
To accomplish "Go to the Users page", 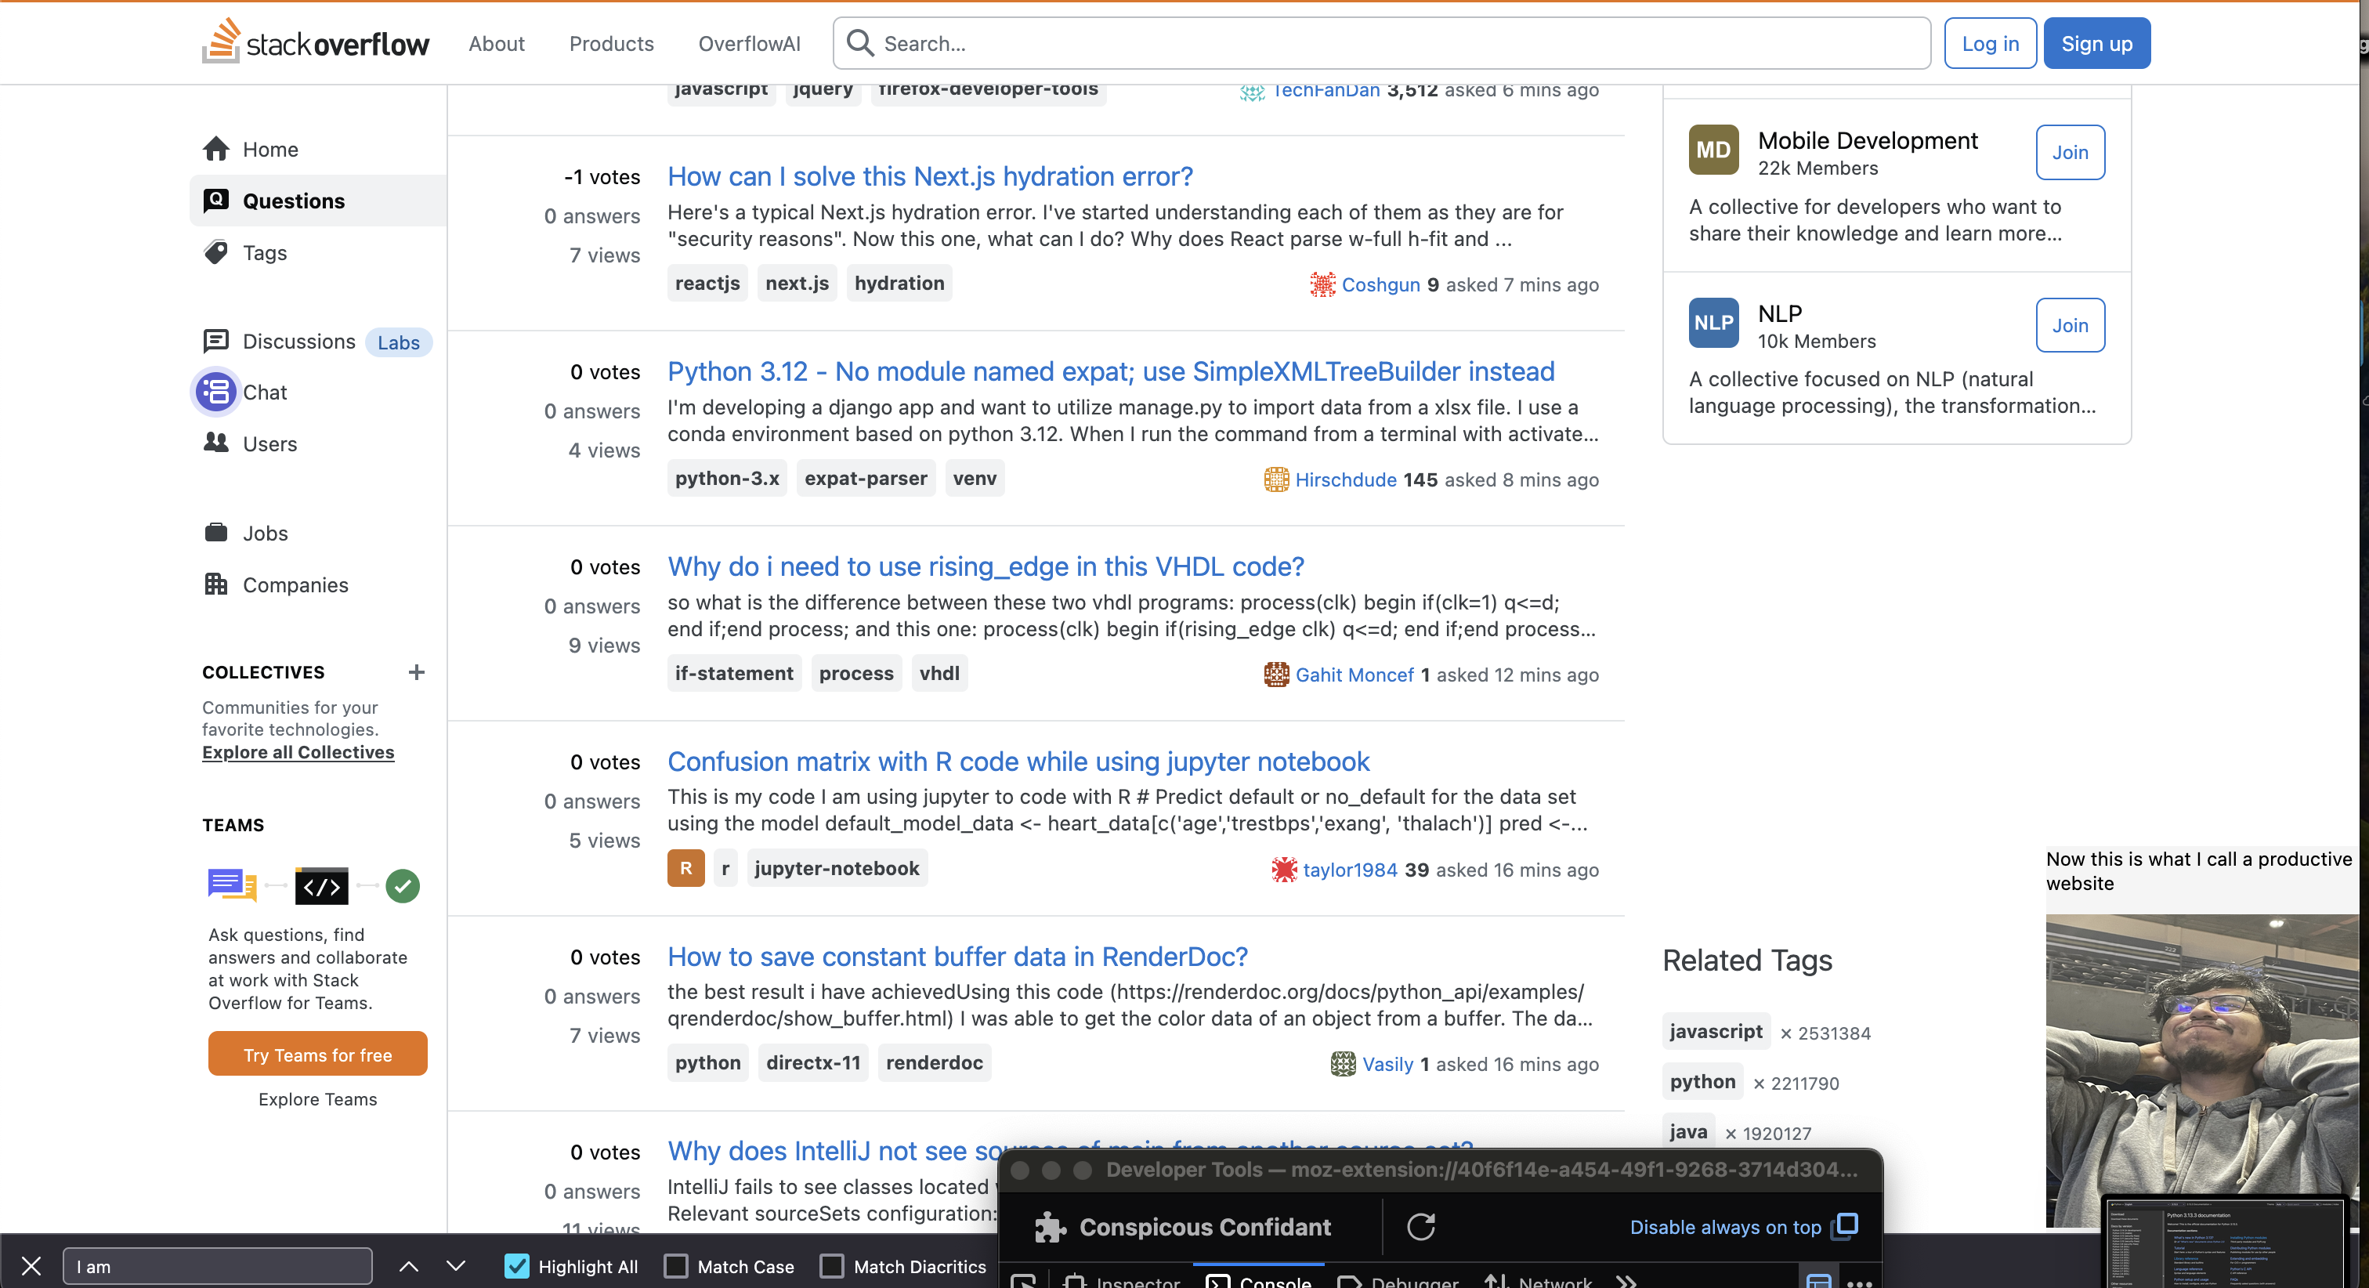I will pyautogui.click(x=269, y=443).
